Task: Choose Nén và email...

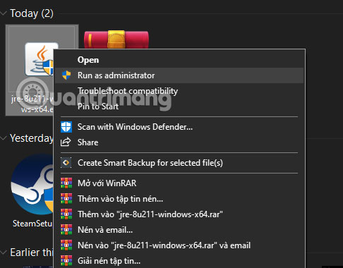Action: [x=179, y=230]
